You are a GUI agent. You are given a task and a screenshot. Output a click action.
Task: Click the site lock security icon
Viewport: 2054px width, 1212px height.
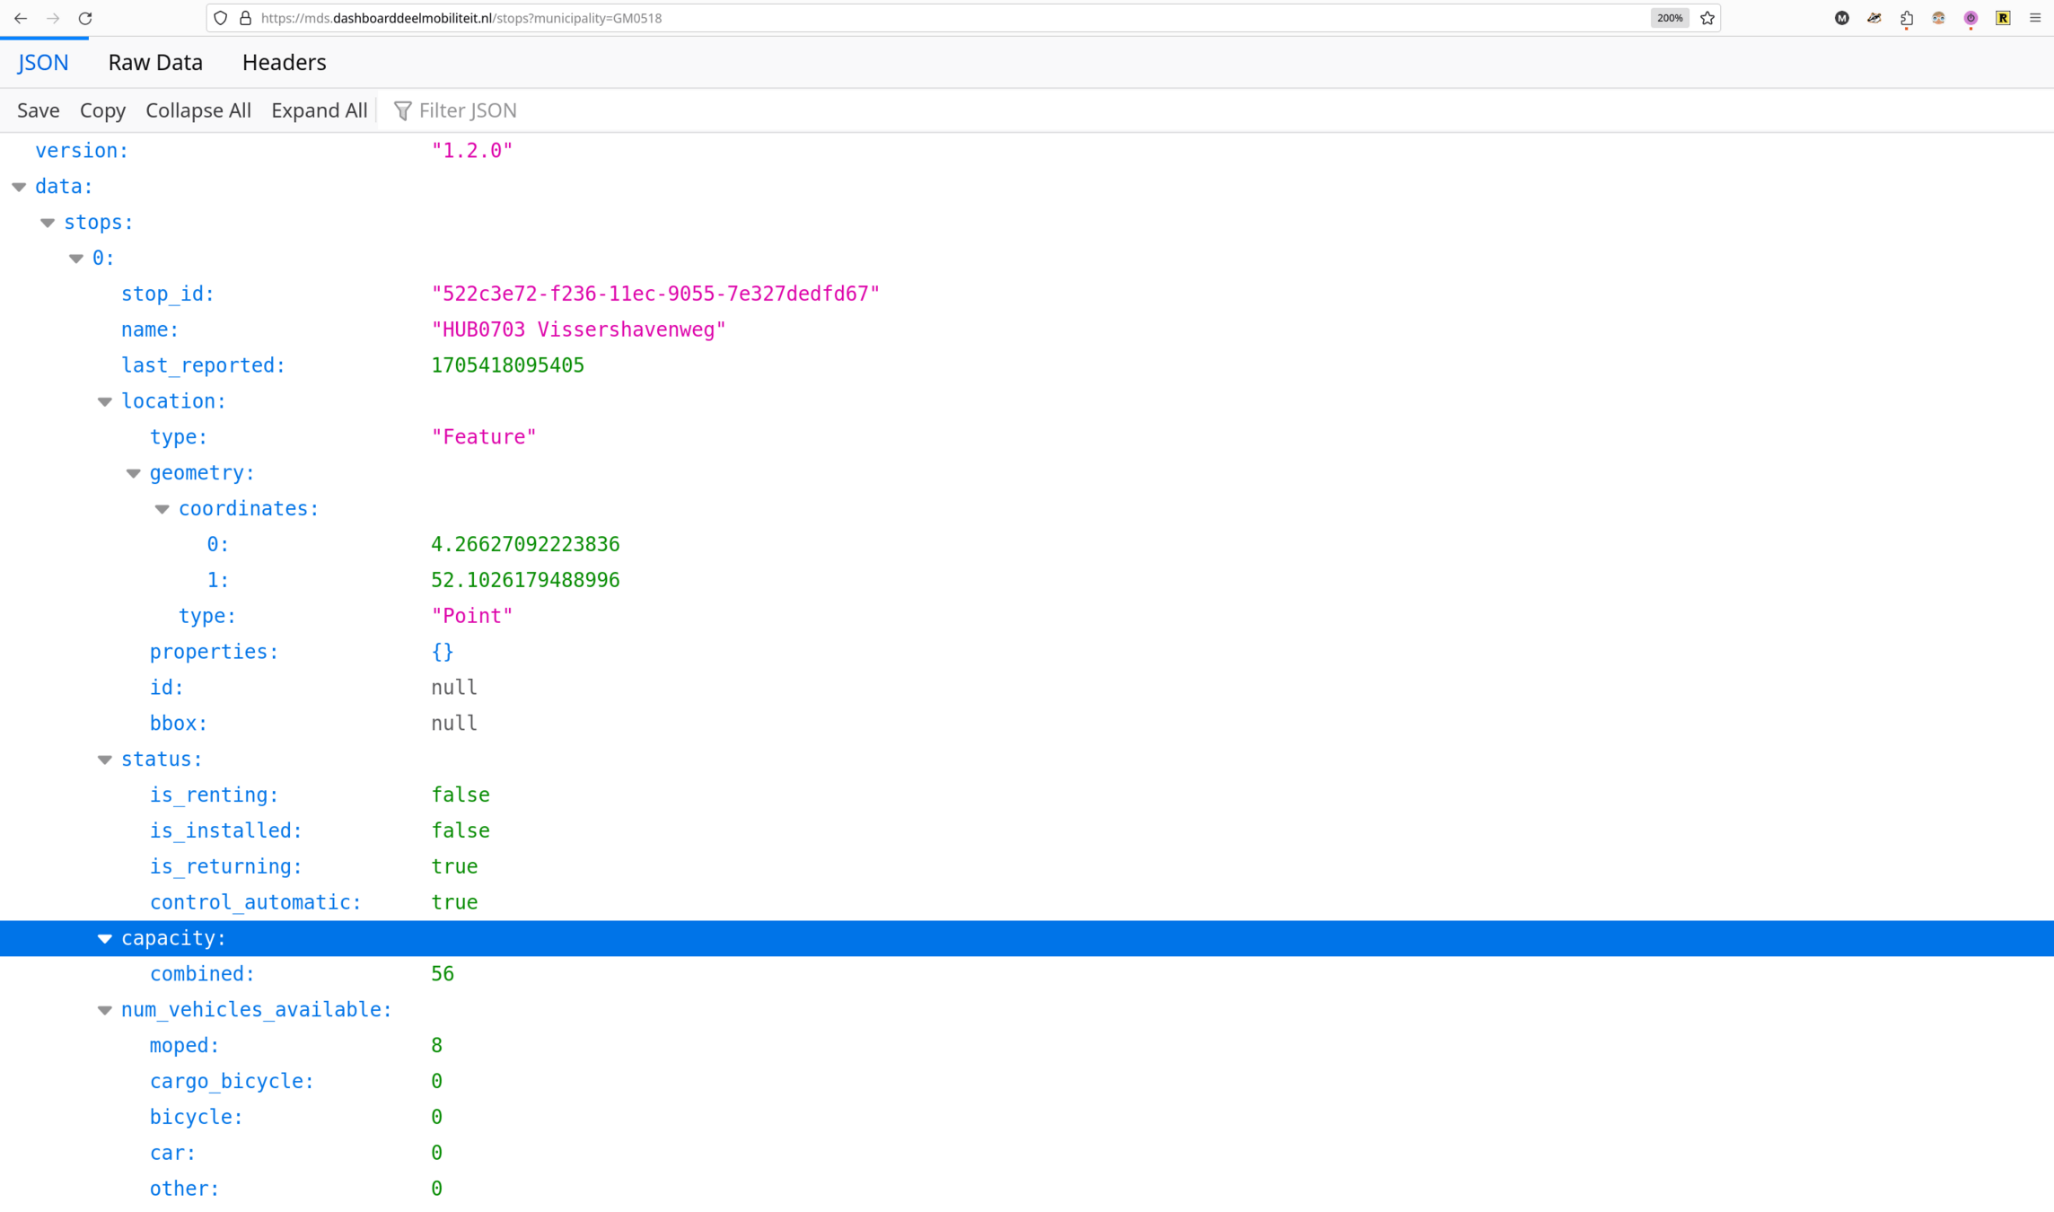coord(245,18)
